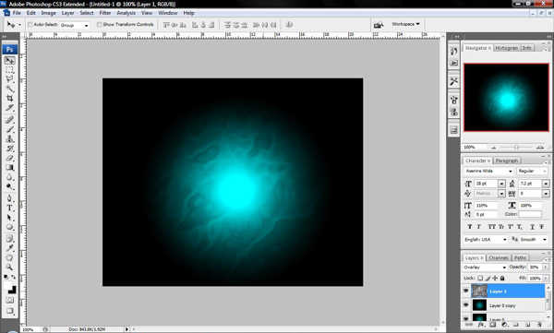
Task: Select the Eyedropper tool
Action: 9,248
